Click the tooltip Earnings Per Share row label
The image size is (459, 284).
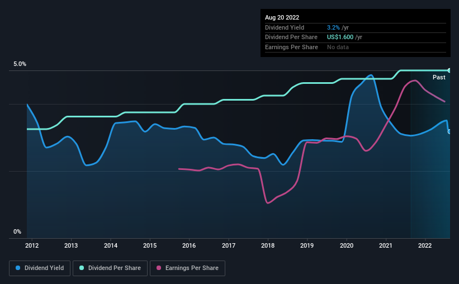pyautogui.click(x=292, y=47)
